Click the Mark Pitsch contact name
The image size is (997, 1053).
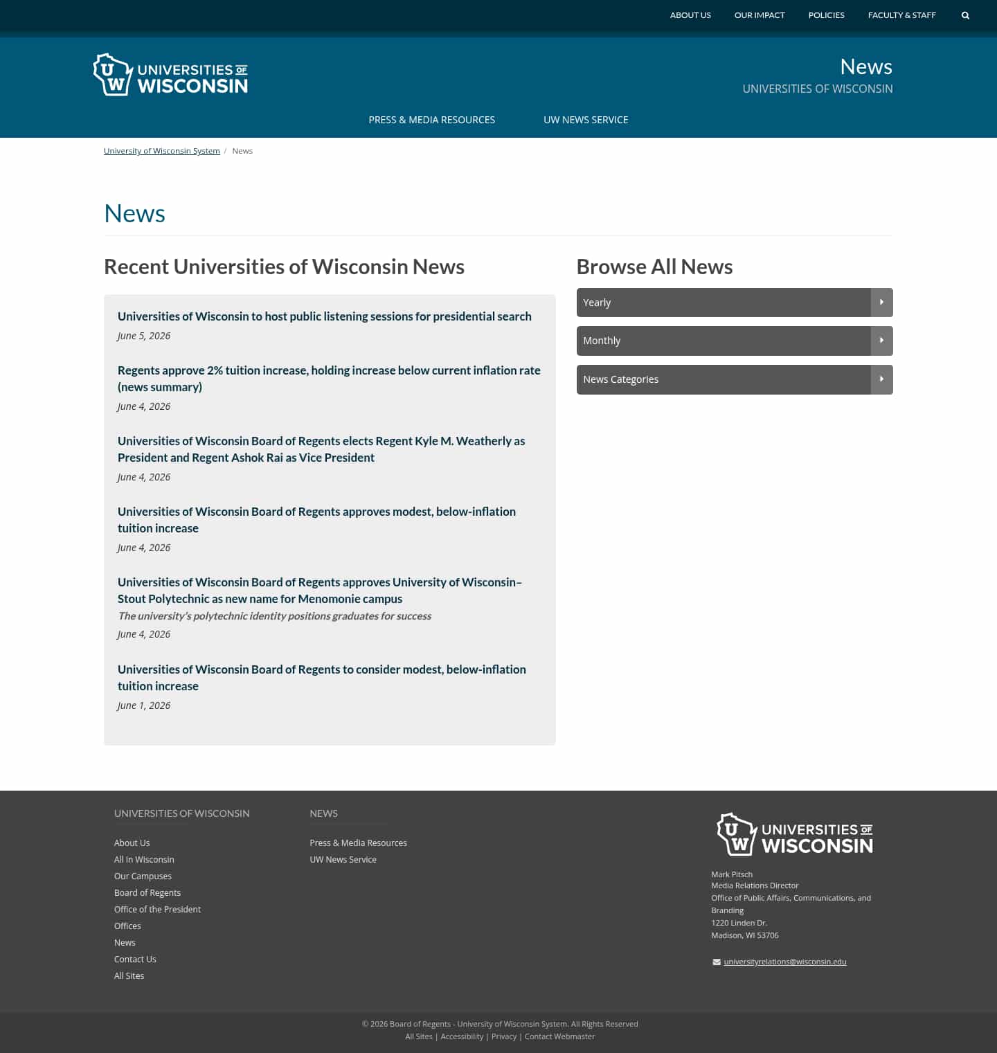[x=732, y=874]
